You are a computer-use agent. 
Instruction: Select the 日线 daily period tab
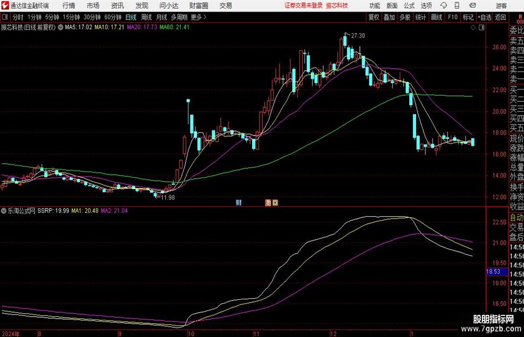coord(131,17)
